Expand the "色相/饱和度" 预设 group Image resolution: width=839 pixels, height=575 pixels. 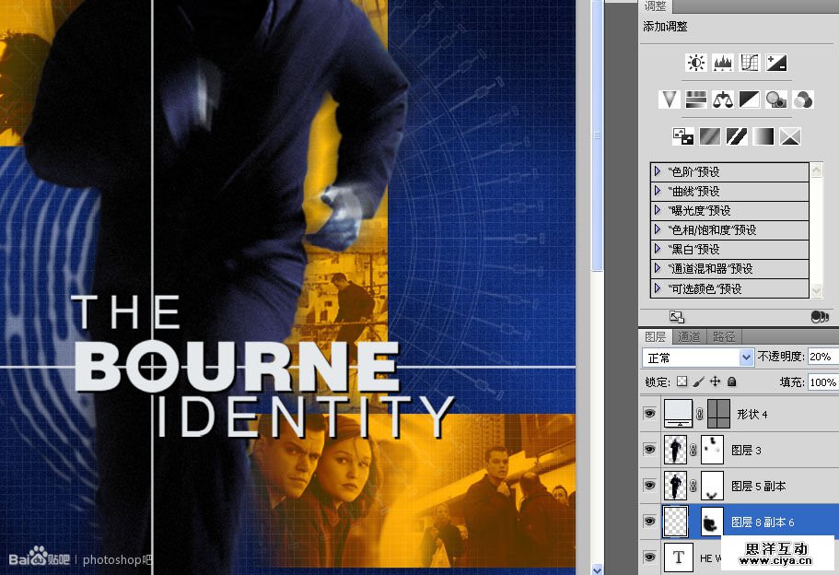click(658, 229)
